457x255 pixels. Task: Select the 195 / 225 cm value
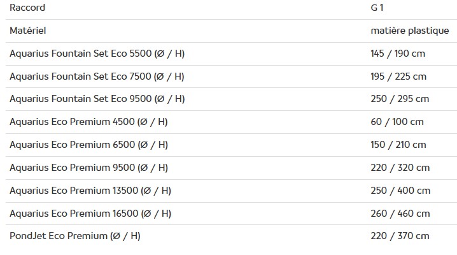pos(398,76)
